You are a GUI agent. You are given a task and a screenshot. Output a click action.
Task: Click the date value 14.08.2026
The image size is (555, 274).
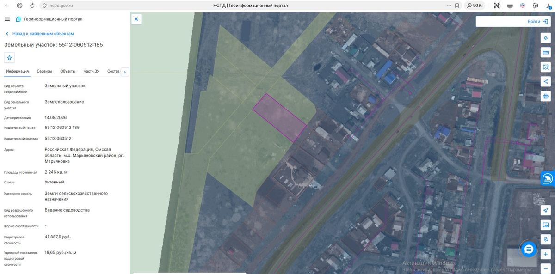coord(55,118)
